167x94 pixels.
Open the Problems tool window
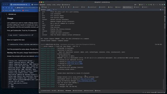coord(61,91)
